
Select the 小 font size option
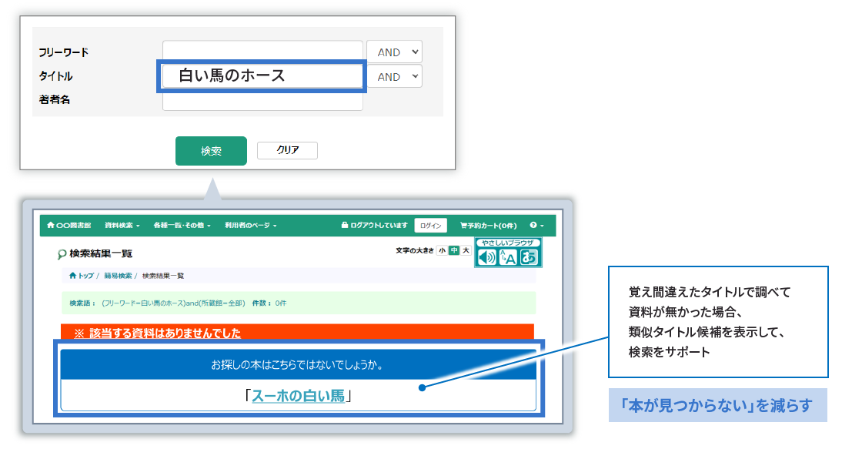443,250
